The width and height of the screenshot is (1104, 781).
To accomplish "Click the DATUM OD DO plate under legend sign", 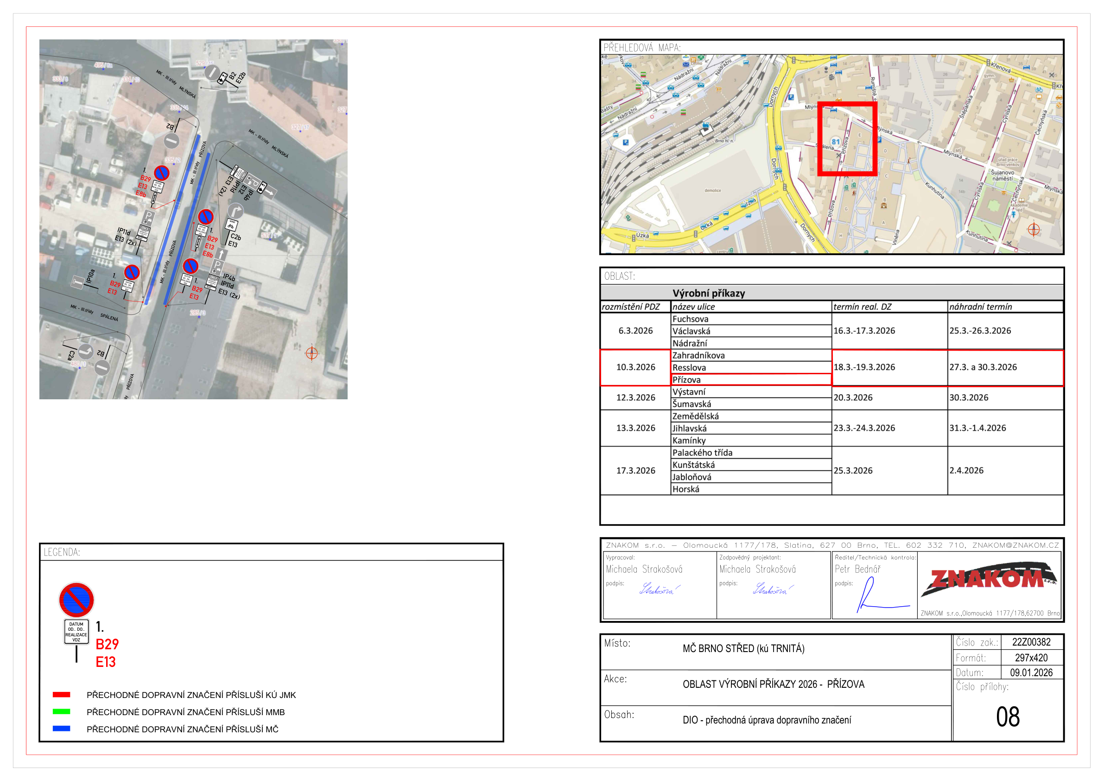I will coord(76,632).
